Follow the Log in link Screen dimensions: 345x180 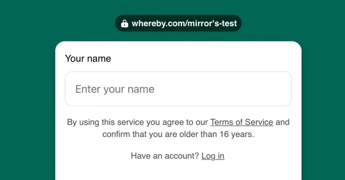213,156
